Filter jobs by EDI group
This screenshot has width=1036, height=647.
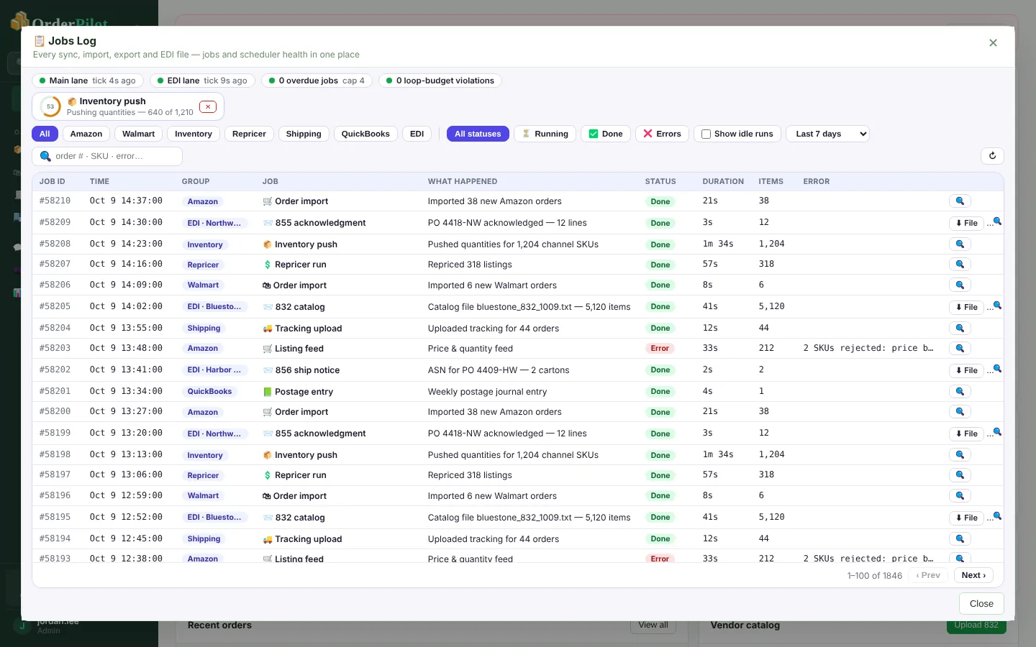click(x=417, y=134)
